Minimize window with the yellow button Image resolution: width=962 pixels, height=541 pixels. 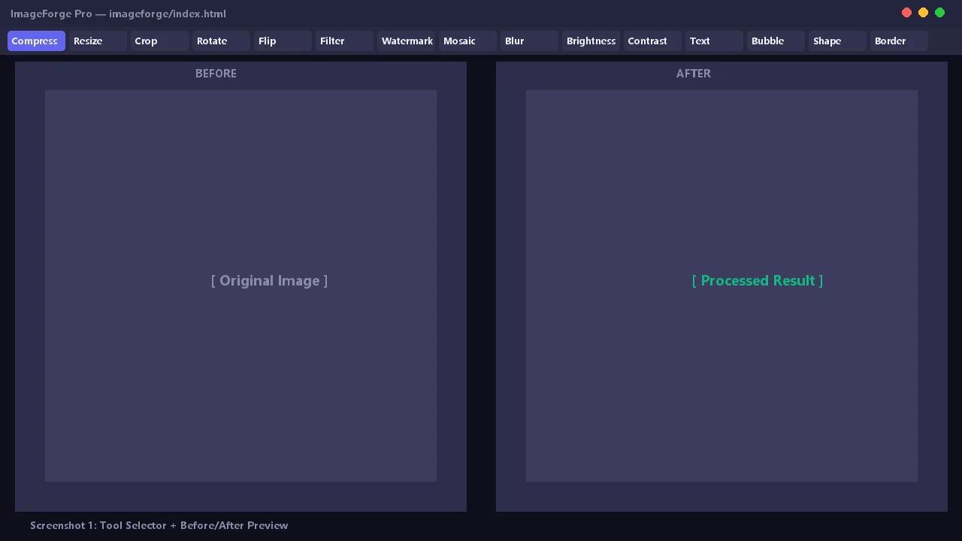tap(923, 13)
